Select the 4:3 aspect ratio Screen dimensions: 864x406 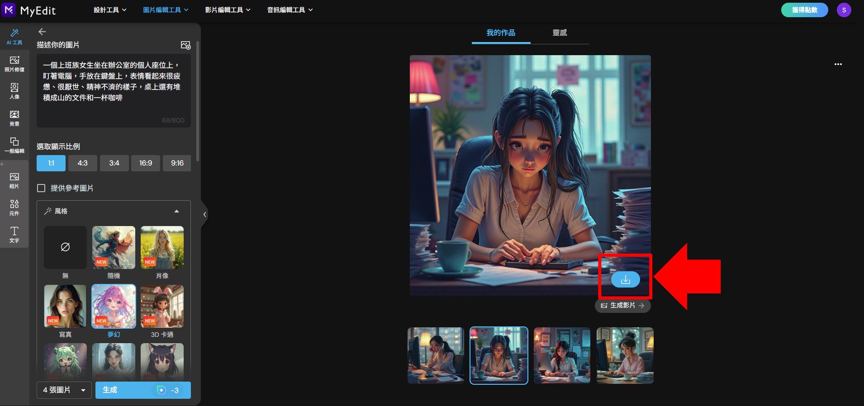(83, 163)
